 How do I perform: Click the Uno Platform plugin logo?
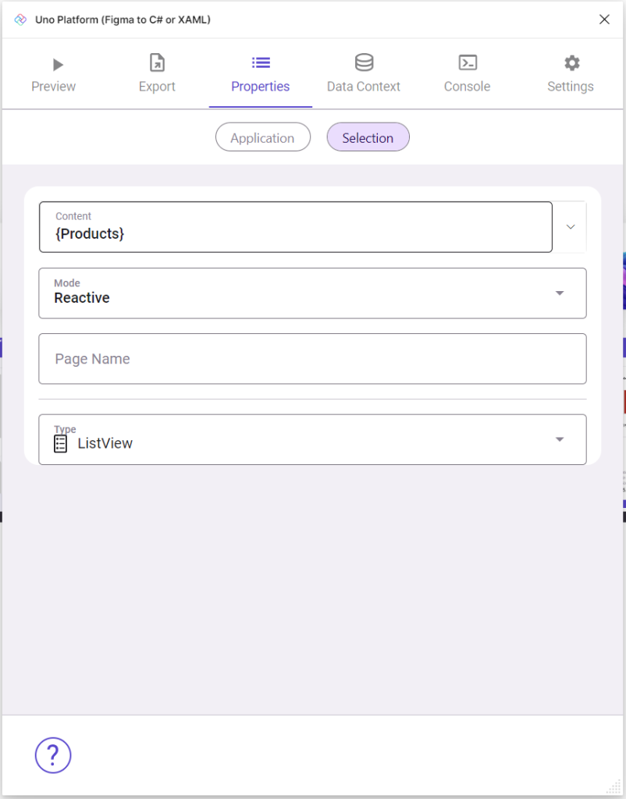coord(20,19)
